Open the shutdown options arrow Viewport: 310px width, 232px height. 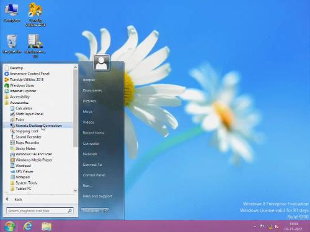(x=105, y=210)
